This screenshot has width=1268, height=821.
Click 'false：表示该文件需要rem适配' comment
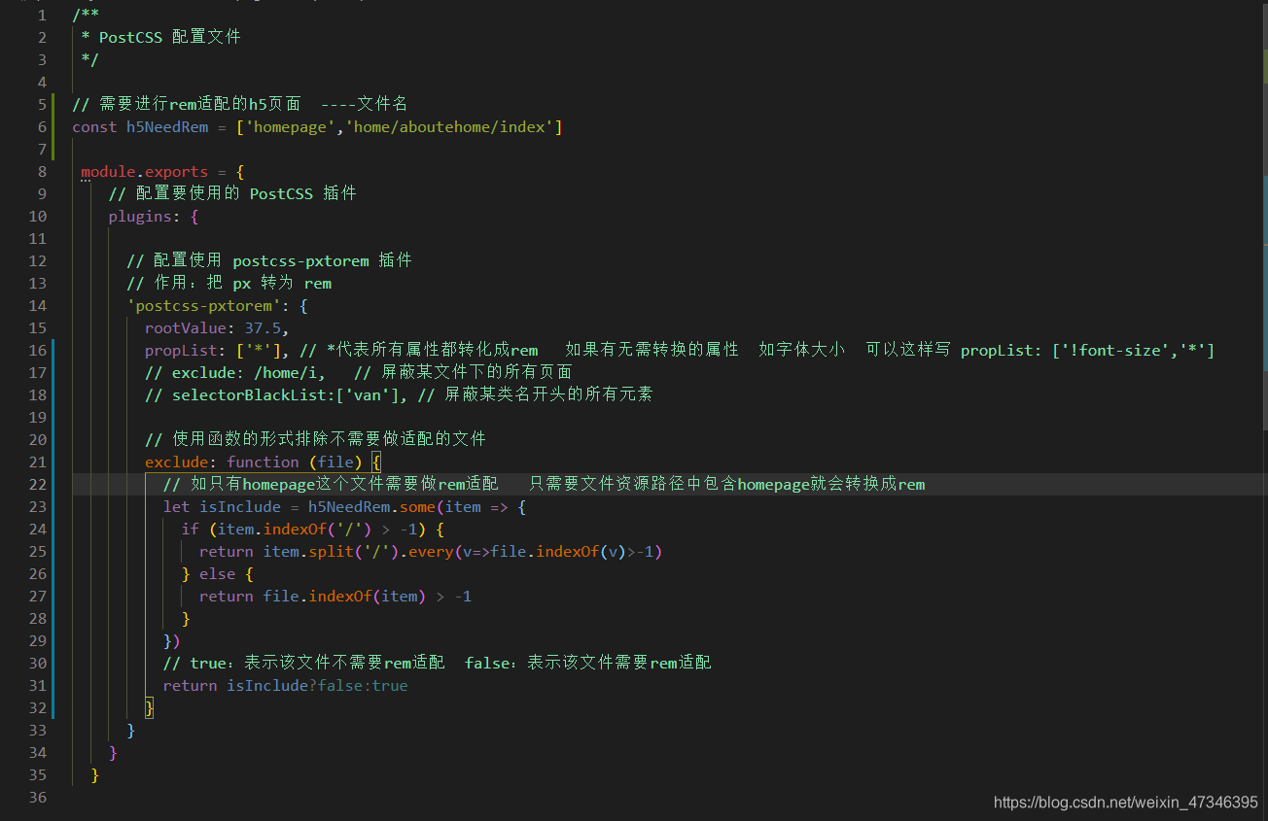coord(587,663)
